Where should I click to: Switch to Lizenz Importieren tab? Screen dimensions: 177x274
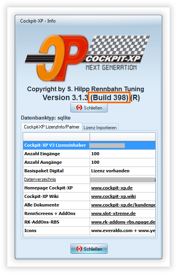point(100,128)
